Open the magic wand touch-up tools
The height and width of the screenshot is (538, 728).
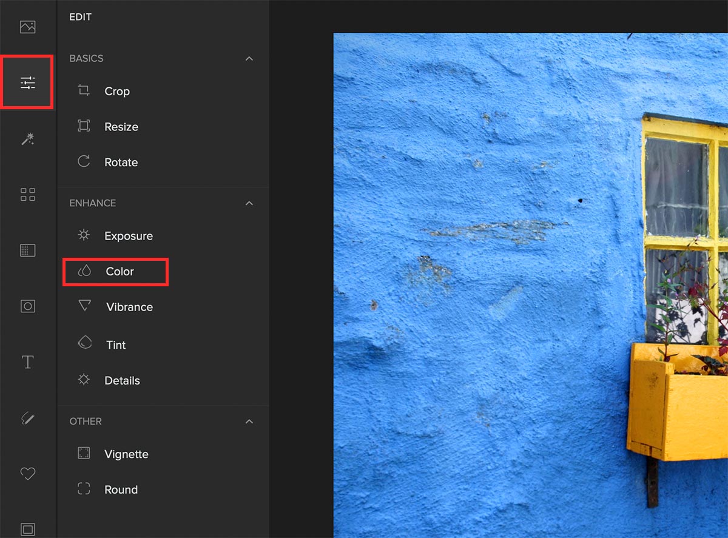pos(28,139)
